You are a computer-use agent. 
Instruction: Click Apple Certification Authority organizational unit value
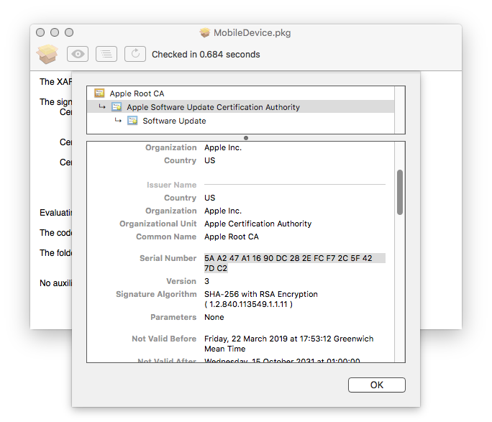[258, 224]
